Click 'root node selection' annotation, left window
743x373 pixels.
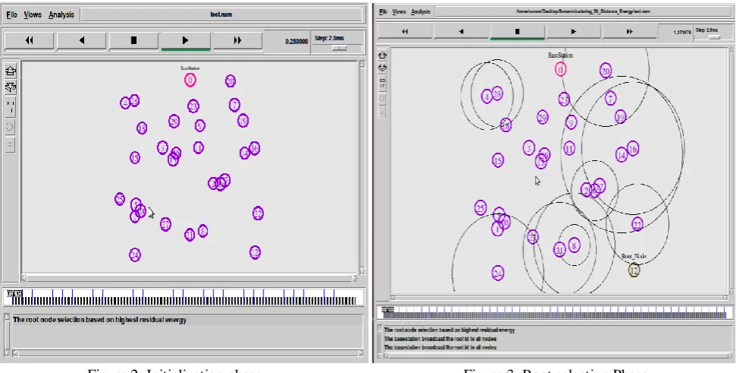99,320
